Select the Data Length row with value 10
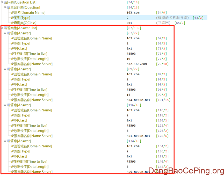224x175 pixels. pyautogui.click(x=31, y=59)
